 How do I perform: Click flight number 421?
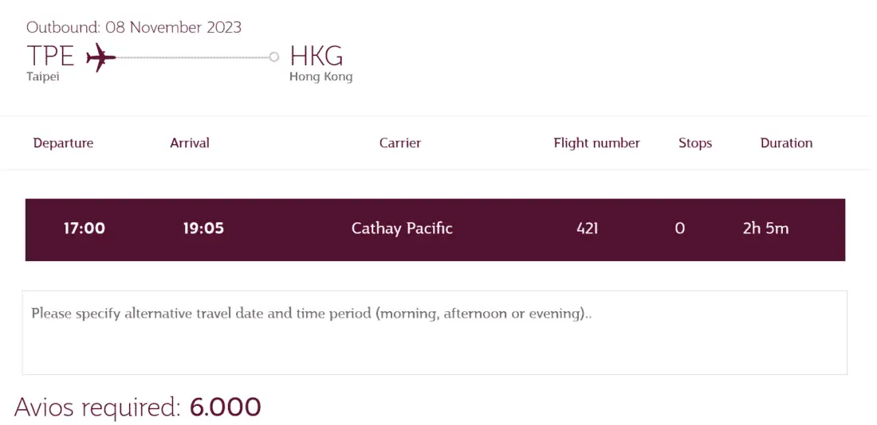(587, 228)
